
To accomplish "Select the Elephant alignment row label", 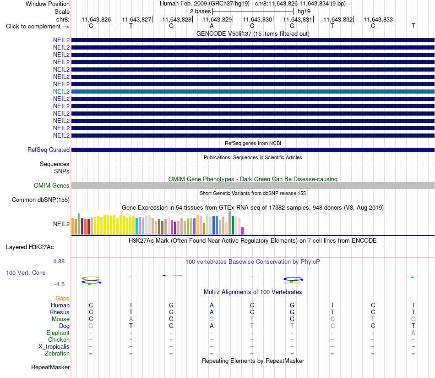I will tap(58, 333).
